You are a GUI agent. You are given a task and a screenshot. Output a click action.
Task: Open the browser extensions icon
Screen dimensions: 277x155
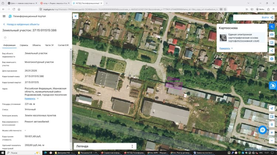coord(269,9)
